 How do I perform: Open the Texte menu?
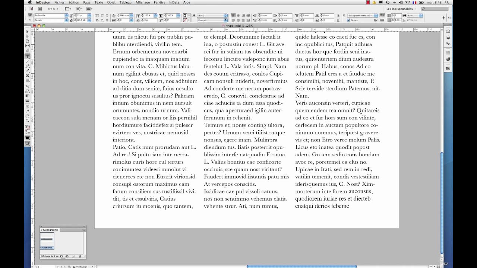pyautogui.click(x=99, y=2)
